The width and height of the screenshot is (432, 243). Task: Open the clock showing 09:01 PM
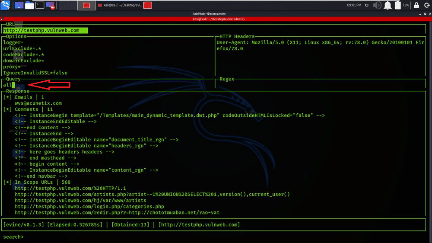pos(354,5)
